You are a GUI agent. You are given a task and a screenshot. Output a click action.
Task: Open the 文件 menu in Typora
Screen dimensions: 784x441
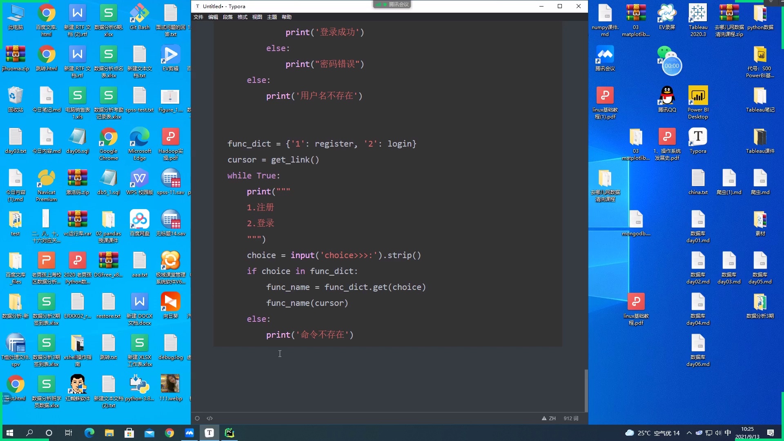(198, 17)
